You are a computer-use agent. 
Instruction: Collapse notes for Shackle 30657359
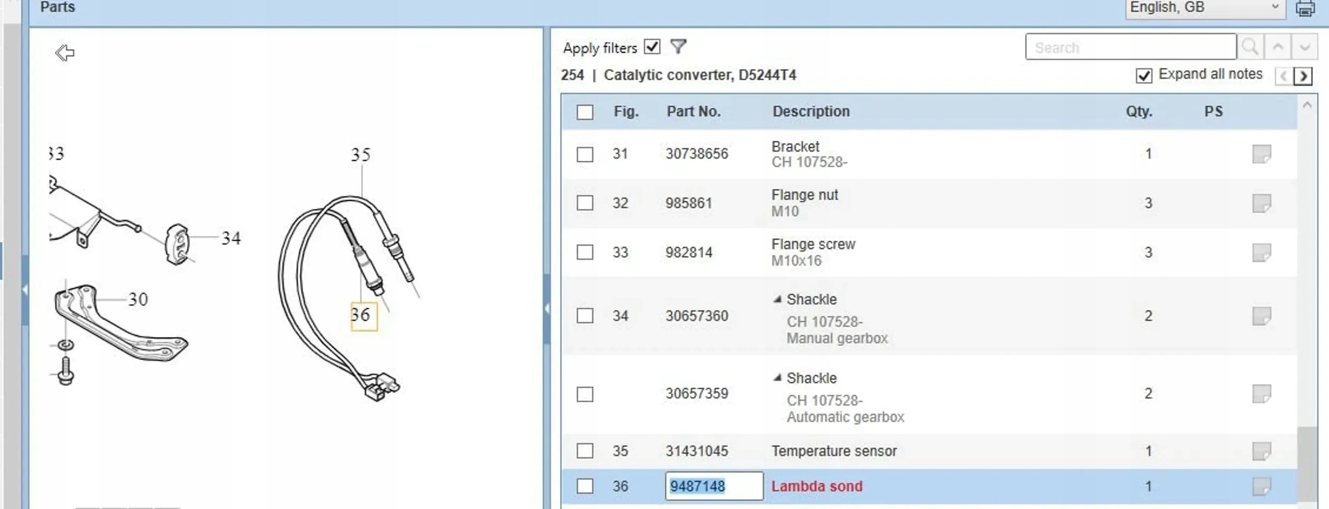(x=777, y=378)
